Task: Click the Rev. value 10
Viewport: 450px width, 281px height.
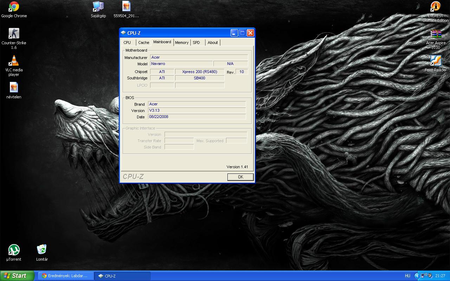Action: click(242, 72)
